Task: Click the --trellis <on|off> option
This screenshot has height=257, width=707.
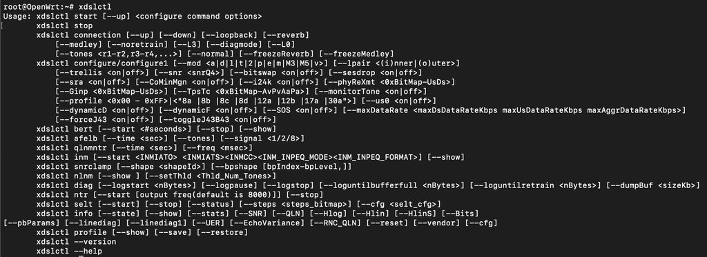Action: pos(102,72)
